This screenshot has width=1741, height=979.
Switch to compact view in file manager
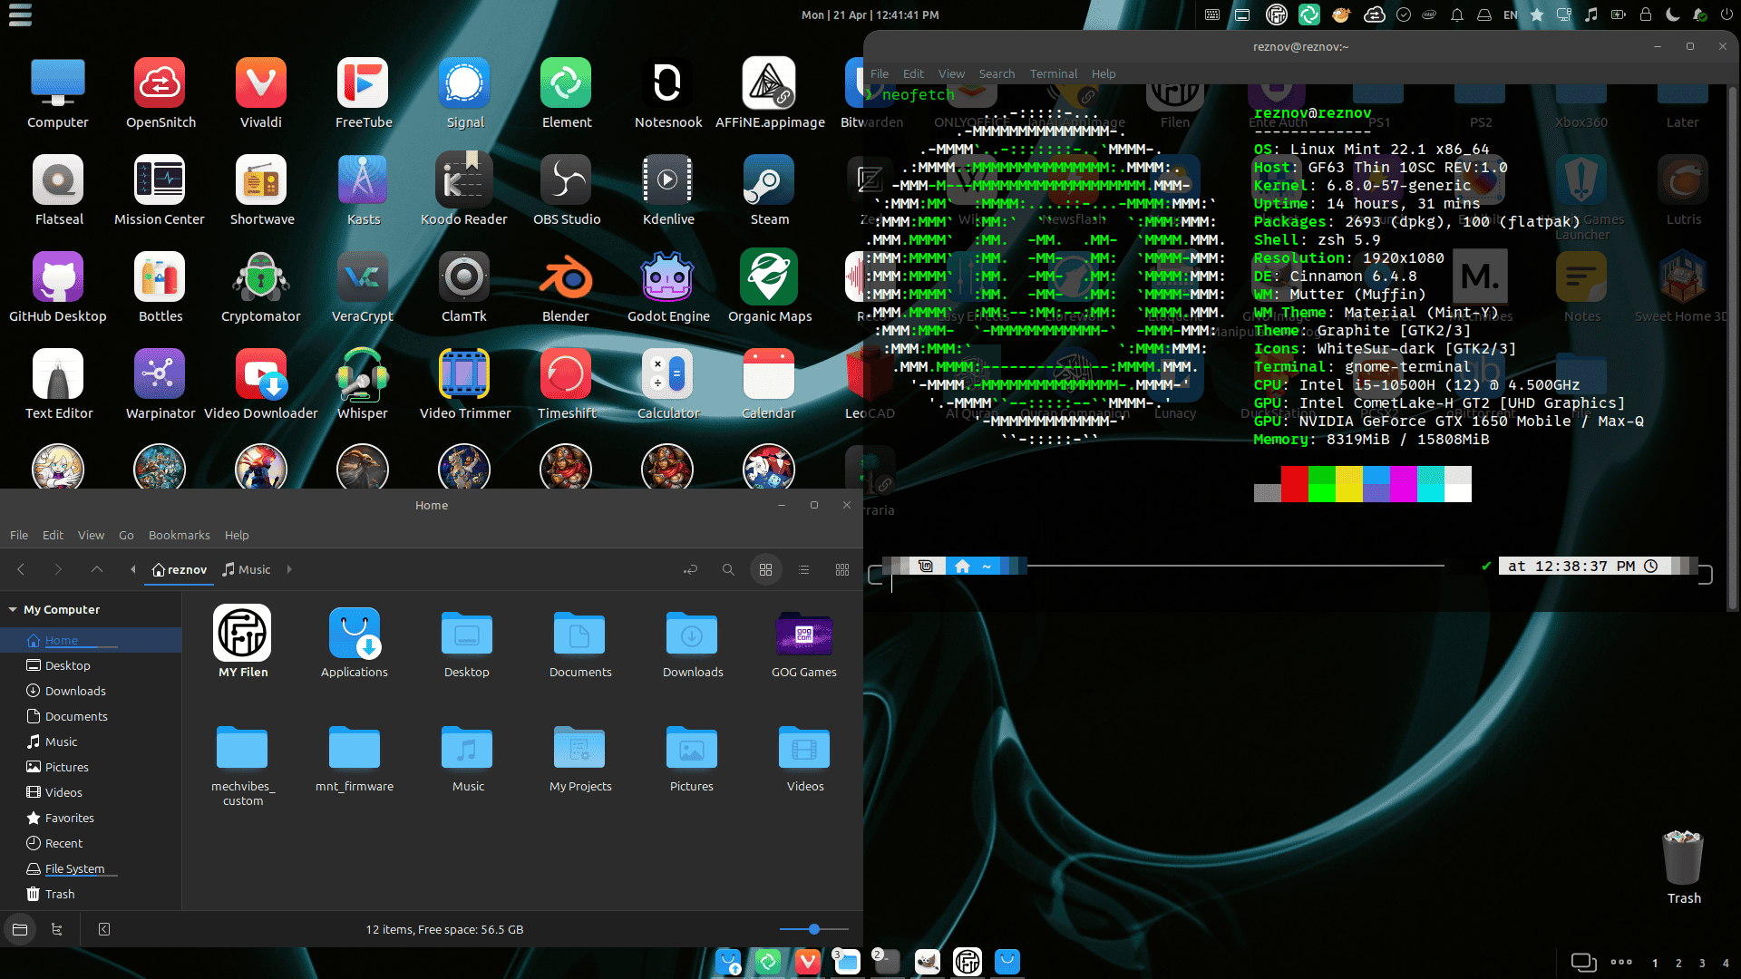click(x=841, y=570)
